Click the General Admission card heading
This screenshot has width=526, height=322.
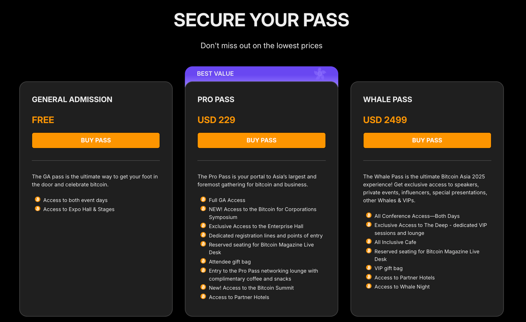coord(72,100)
